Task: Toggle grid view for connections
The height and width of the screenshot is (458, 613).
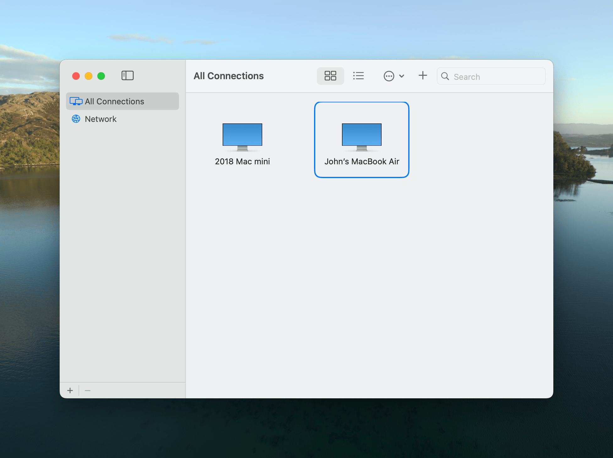Action: pyautogui.click(x=330, y=76)
